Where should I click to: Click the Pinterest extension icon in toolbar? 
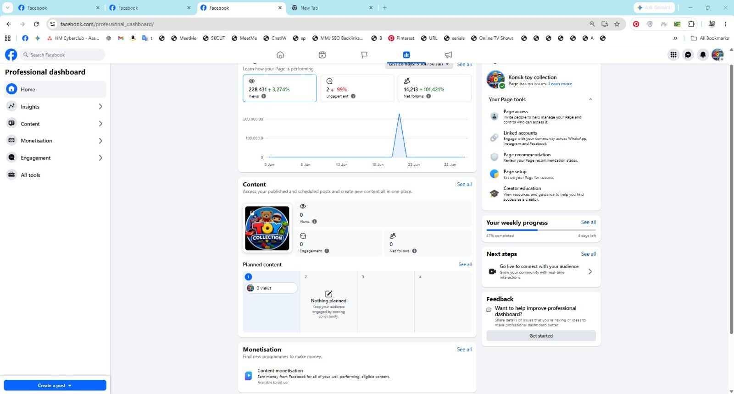pos(636,24)
